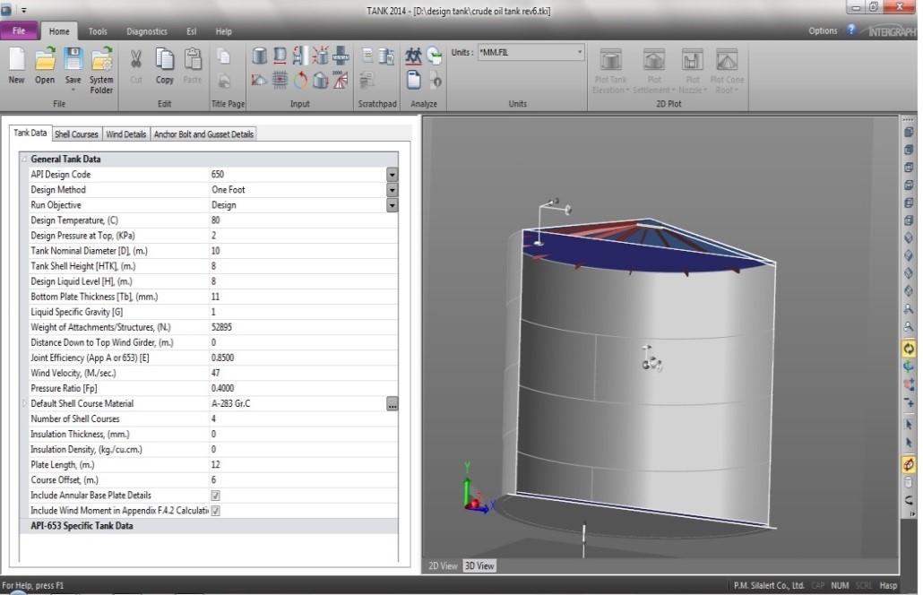Click the highlighted rotate view icon in right toolbar
This screenshot has width=923, height=595.
pos(909,349)
